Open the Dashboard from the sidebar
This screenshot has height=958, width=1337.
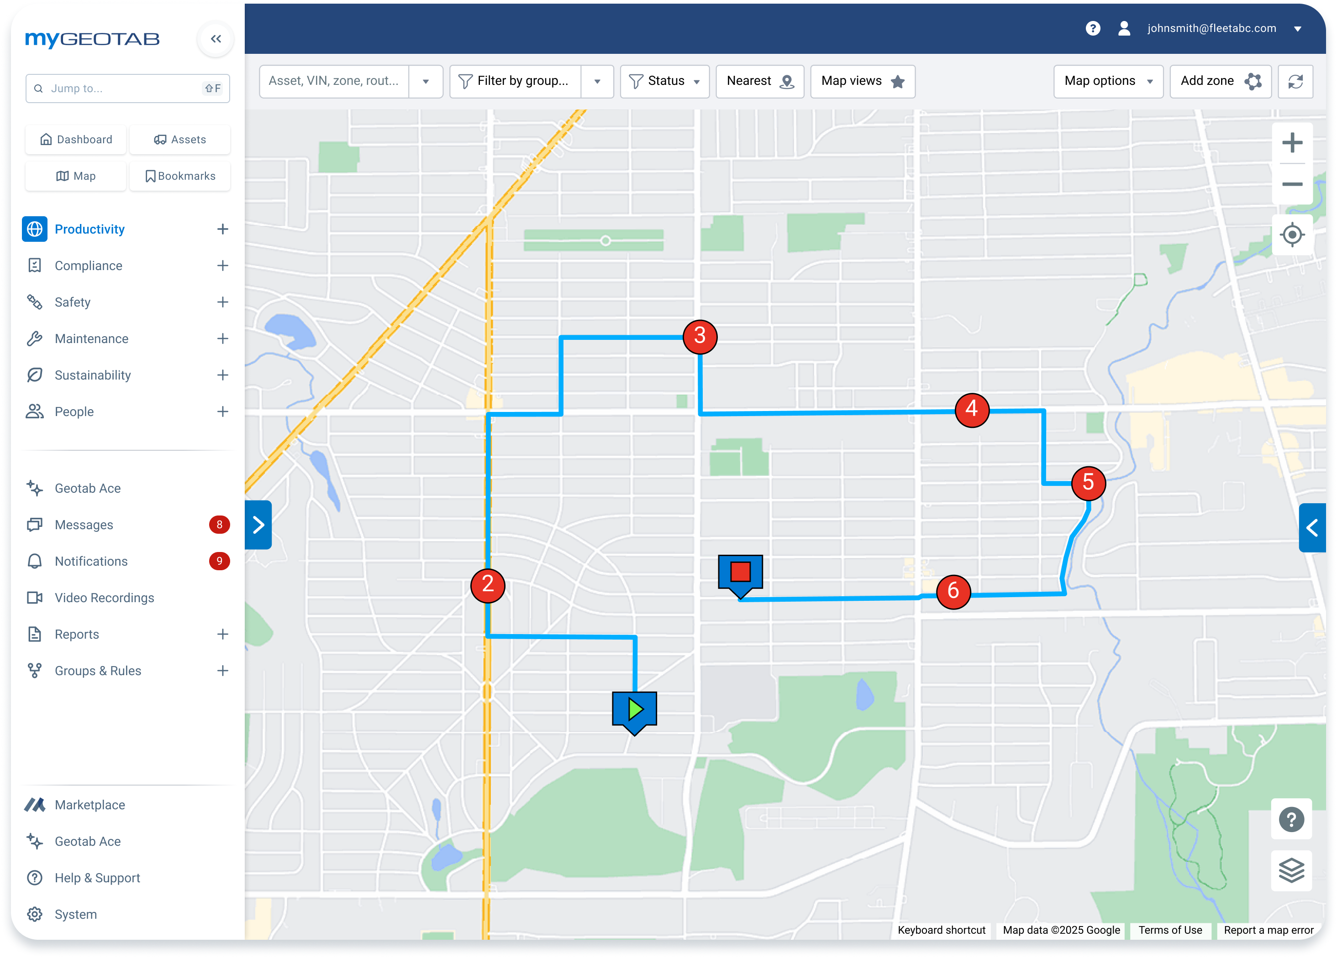click(75, 140)
